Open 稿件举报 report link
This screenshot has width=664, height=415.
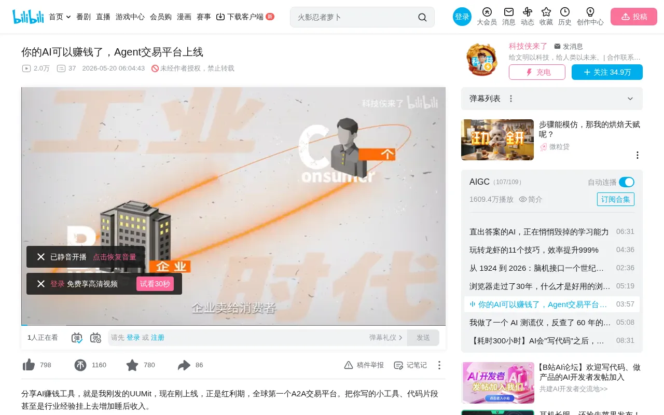click(364, 365)
